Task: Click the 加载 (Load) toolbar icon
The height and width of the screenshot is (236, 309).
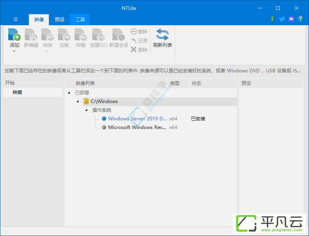Action: pos(64,35)
